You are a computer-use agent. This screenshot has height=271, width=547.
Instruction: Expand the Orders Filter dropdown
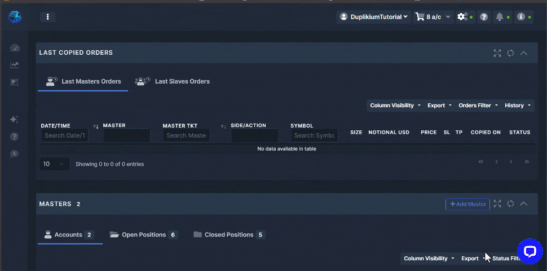pyautogui.click(x=478, y=106)
